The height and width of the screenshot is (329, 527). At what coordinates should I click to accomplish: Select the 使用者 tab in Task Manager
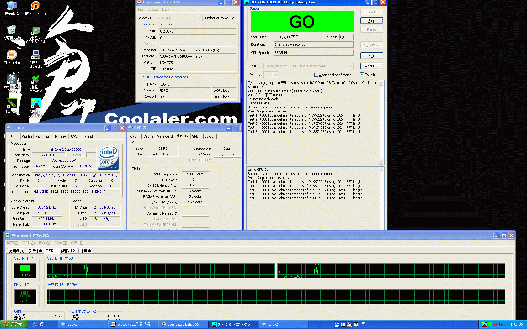point(86,251)
